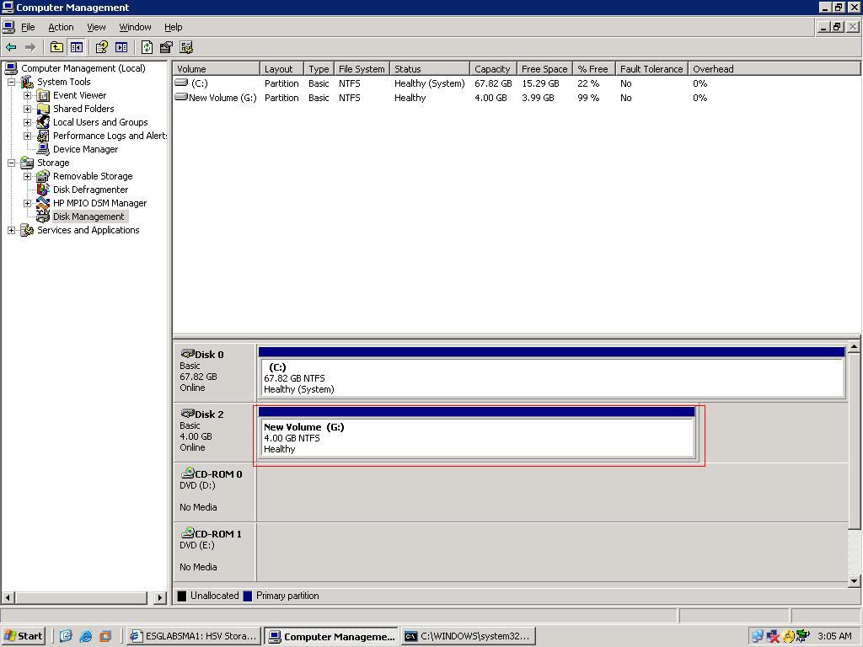Toggle the Show/Hide Console Tree toolbar button
The width and height of the screenshot is (863, 647).
tap(76, 47)
